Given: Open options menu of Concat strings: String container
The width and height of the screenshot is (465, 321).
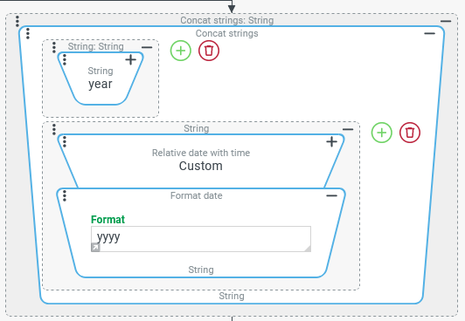Looking at the screenshot, I should [17, 21].
